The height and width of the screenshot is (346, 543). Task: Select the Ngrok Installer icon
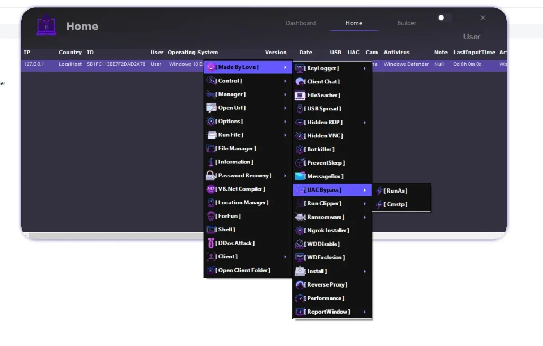tap(299, 230)
